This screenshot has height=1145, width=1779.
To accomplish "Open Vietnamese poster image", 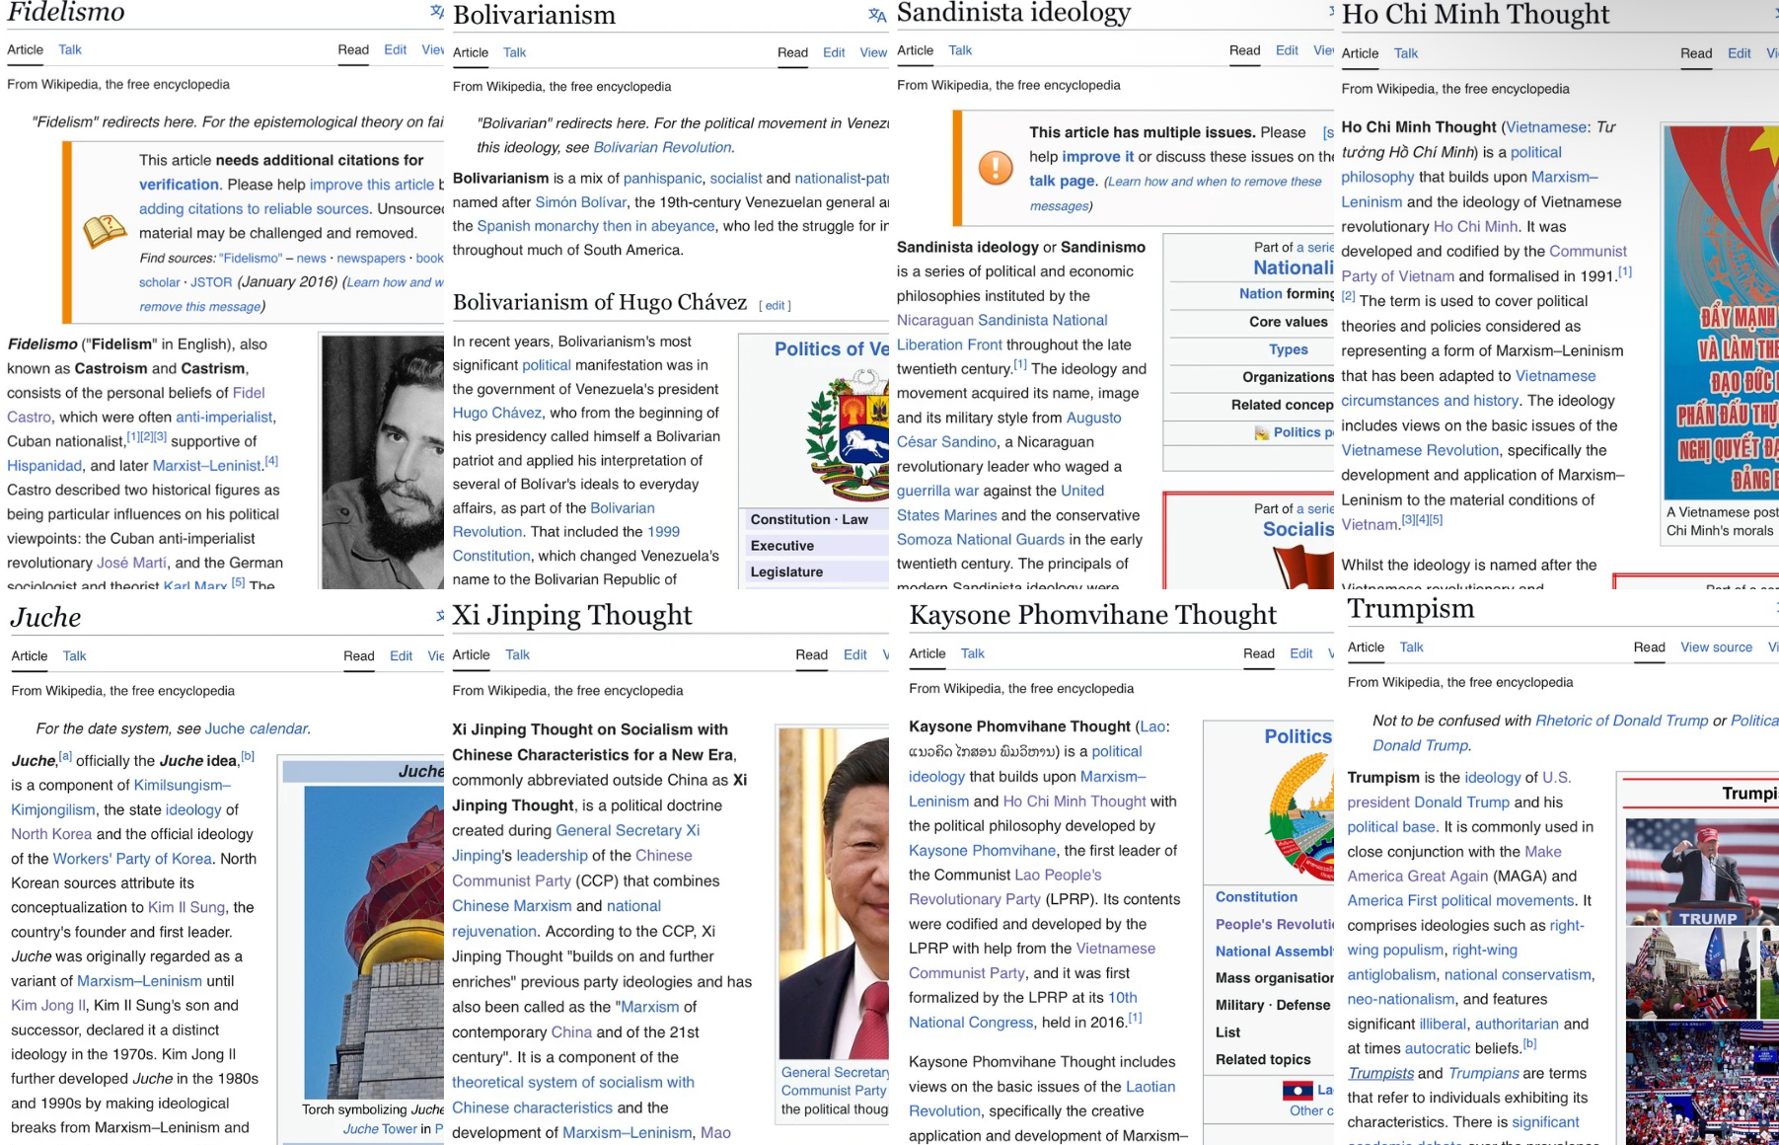I will point(1721,313).
